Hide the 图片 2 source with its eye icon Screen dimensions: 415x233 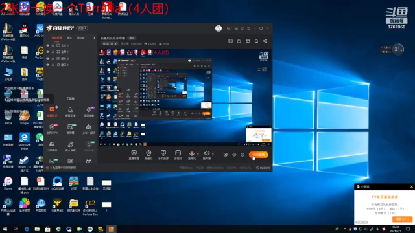47,58
